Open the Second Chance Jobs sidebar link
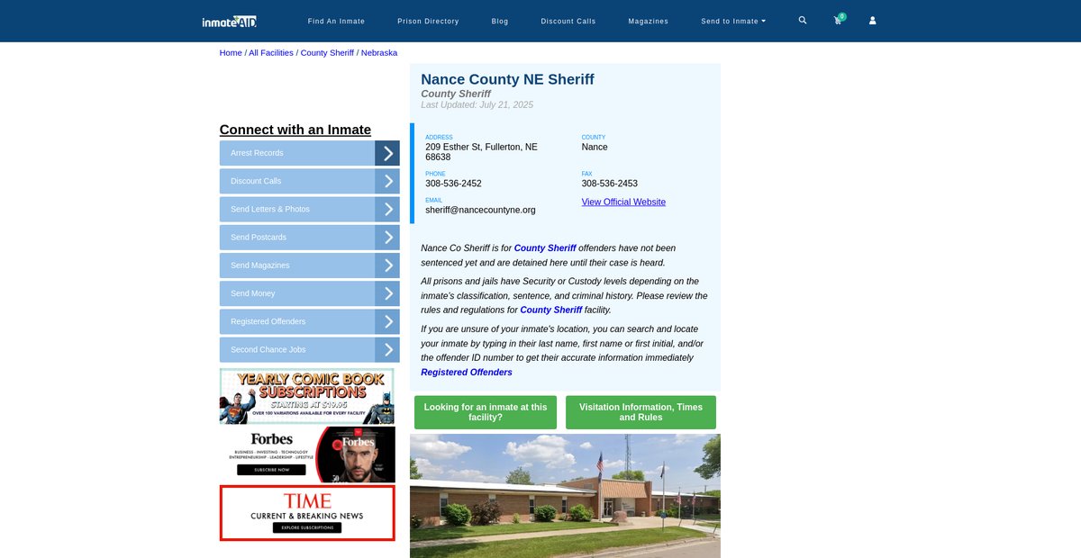Screen dimensions: 1081x558 click(297, 349)
